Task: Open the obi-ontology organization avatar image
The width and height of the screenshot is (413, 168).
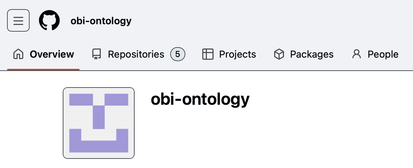Action: (x=99, y=123)
